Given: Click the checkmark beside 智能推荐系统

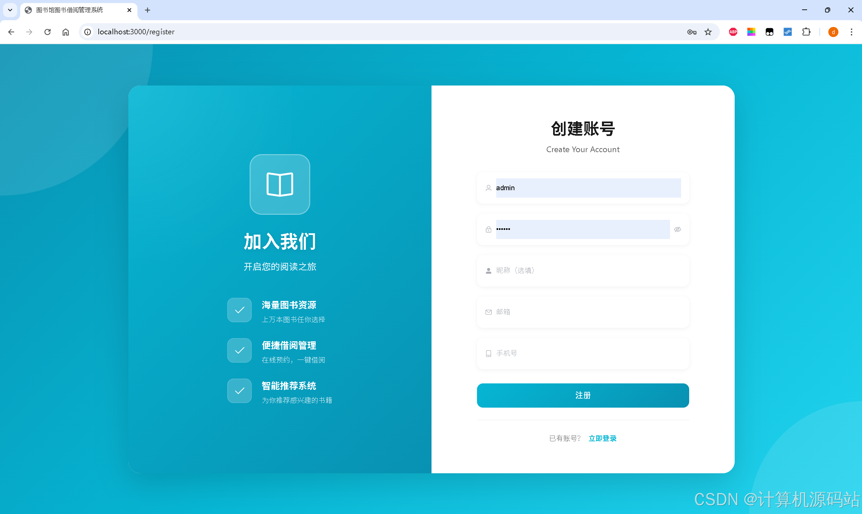Looking at the screenshot, I should click(239, 391).
